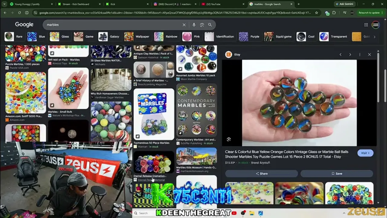Click the magnifier search icon in Google search box
This screenshot has height=218, width=387.
pyautogui.click(x=210, y=25)
